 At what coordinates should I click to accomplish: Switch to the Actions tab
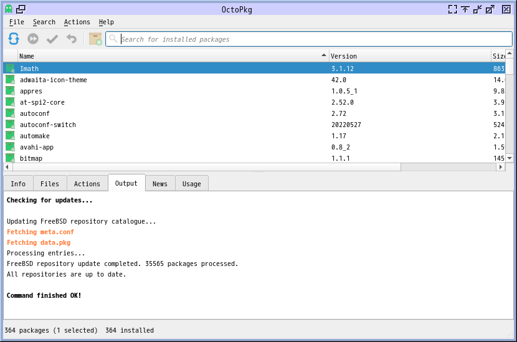(x=87, y=184)
